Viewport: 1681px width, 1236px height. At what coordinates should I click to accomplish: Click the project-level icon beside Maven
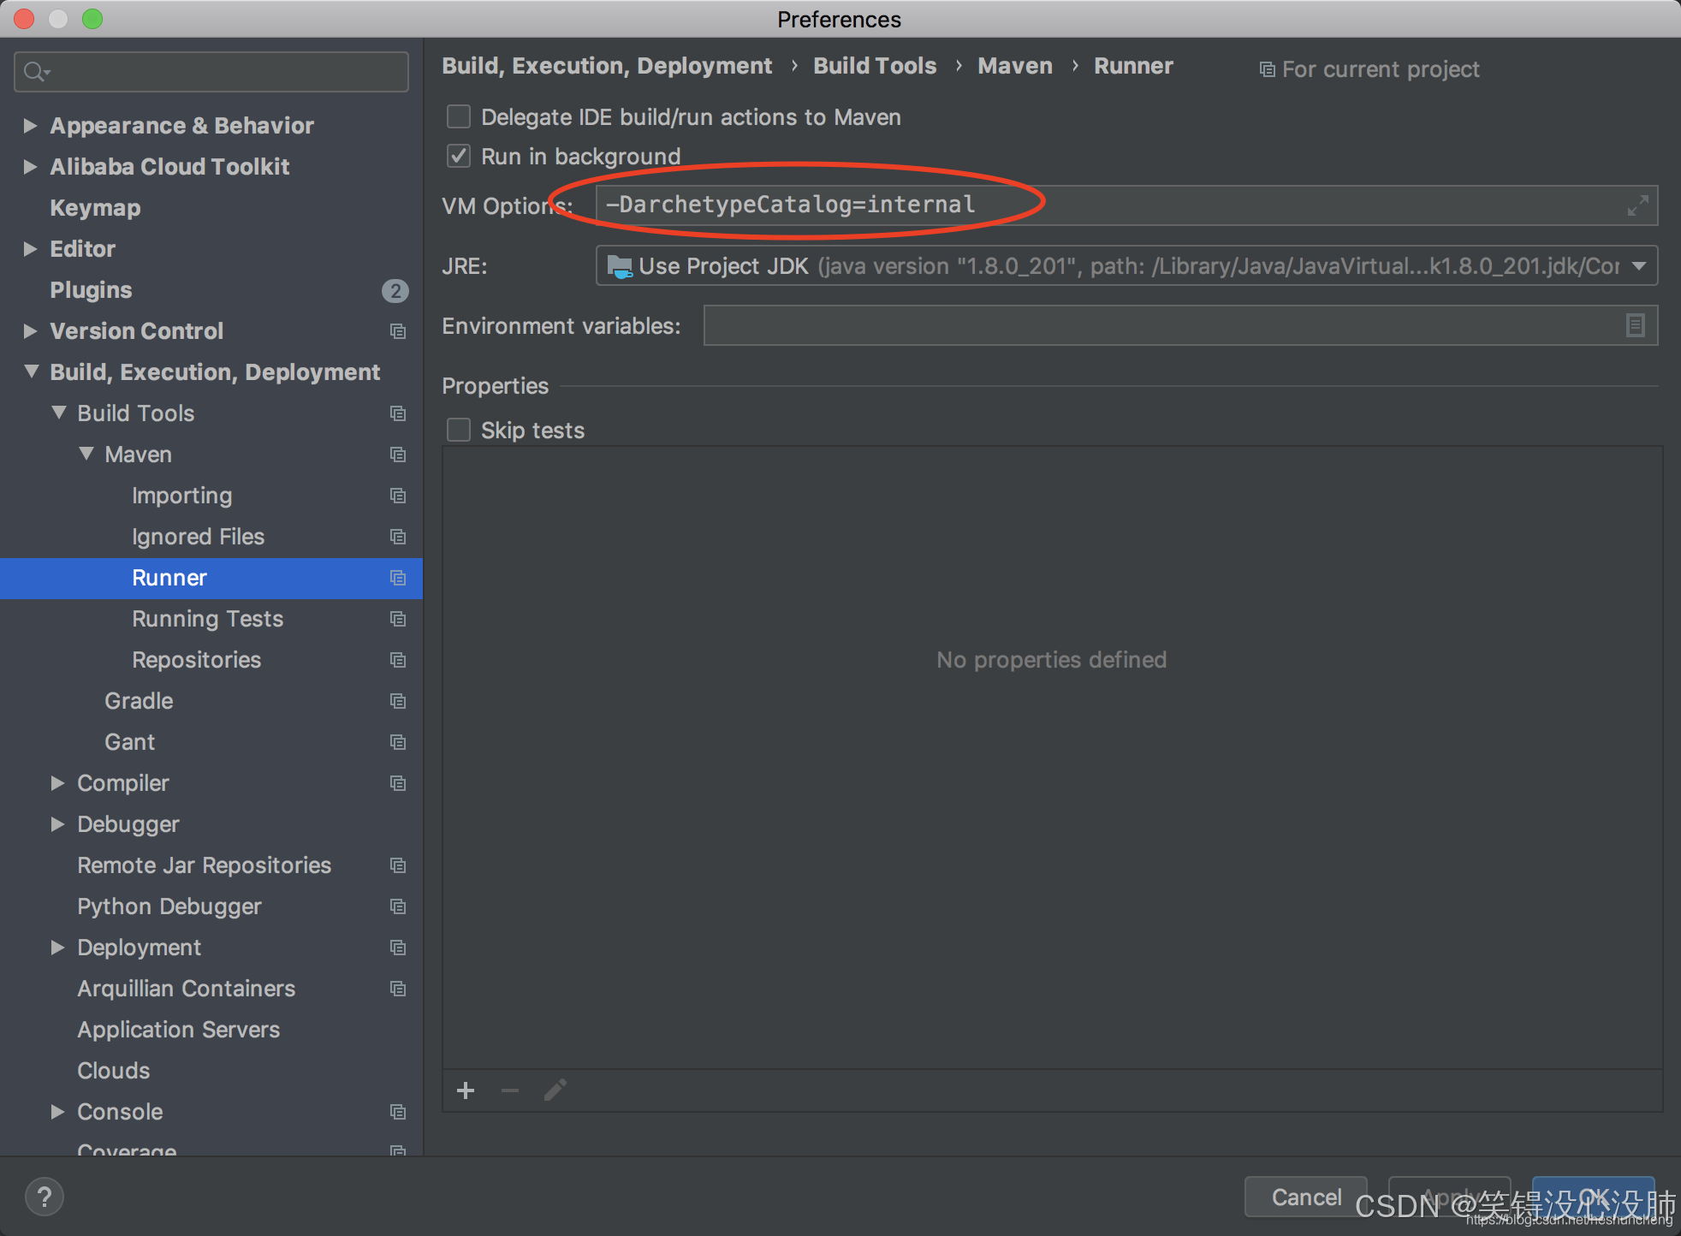tap(398, 455)
